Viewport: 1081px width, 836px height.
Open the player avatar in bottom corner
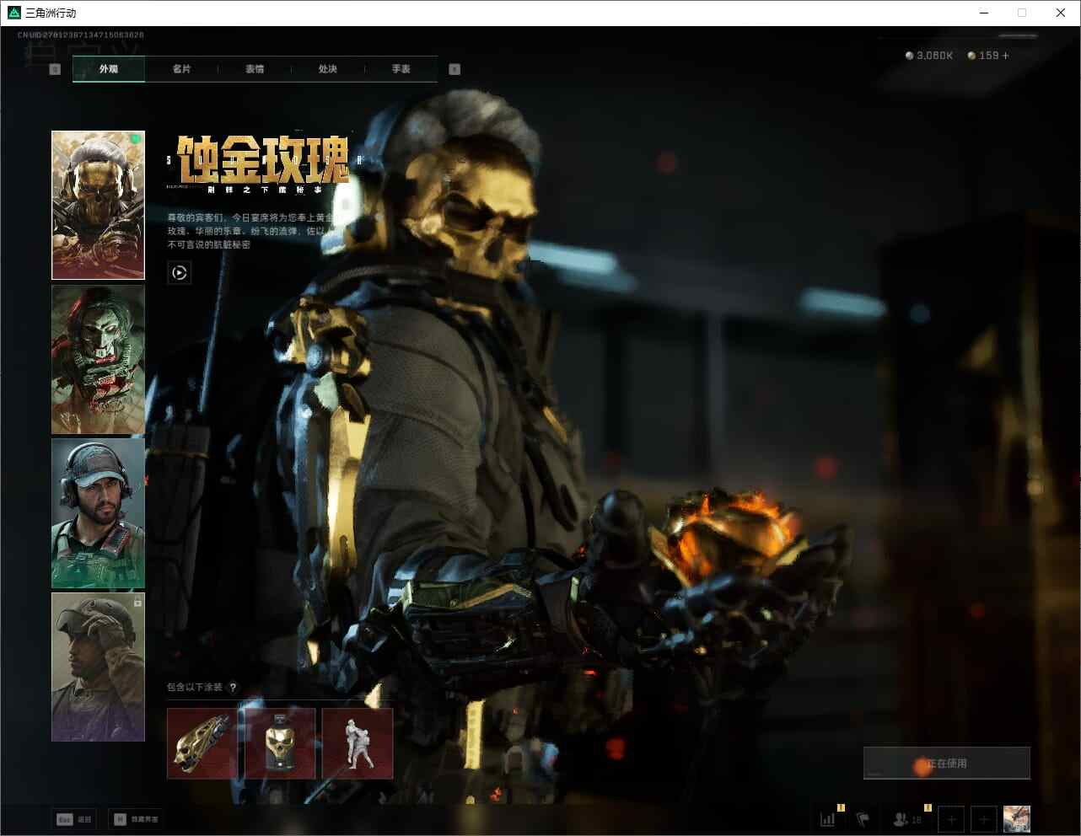(1016, 818)
